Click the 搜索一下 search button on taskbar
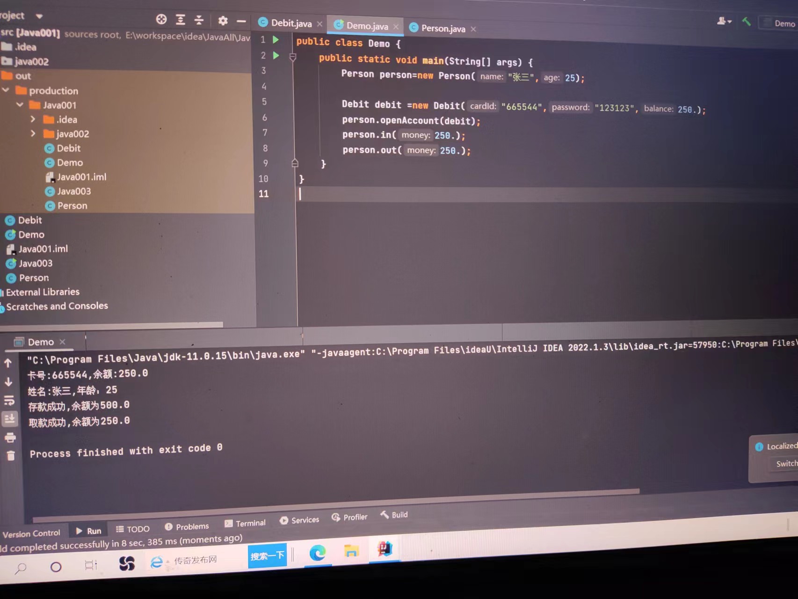The height and width of the screenshot is (599, 798). click(267, 555)
